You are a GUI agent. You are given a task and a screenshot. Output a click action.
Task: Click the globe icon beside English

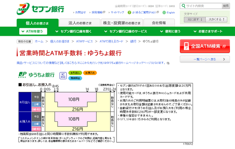click(164, 13)
